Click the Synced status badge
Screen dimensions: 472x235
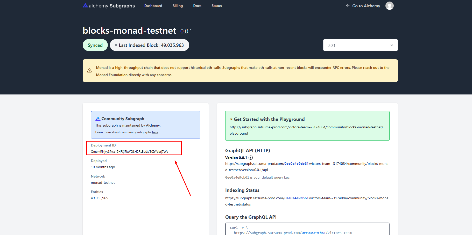(95, 45)
